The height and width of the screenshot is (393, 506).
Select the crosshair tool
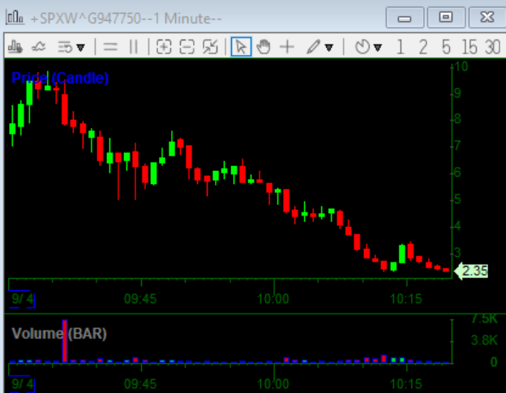tap(287, 47)
